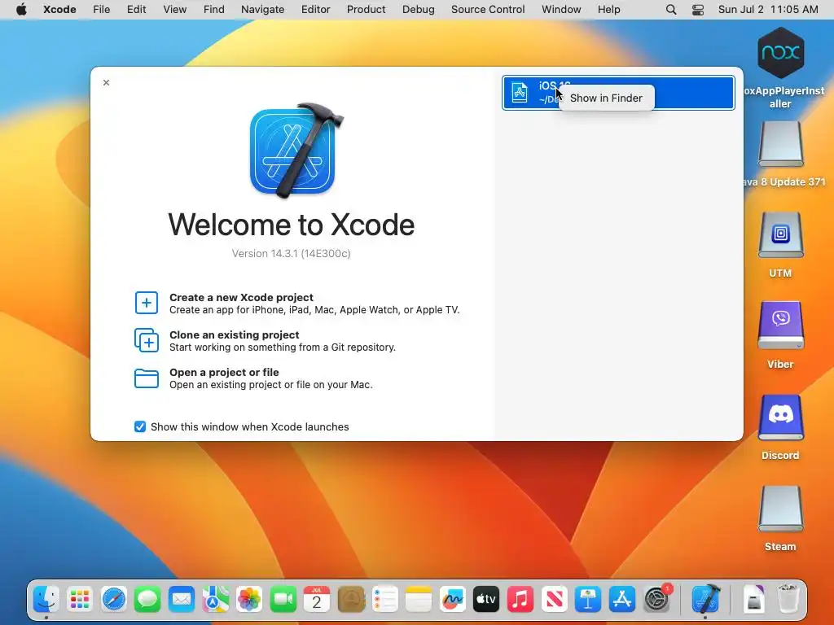Open System Settings from the Dock
Screen dimensions: 834x625
pos(657,600)
